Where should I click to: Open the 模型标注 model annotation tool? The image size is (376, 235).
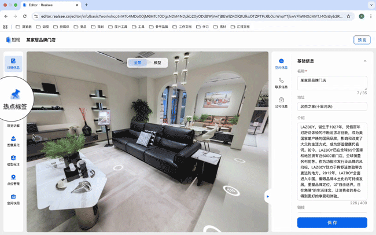(x=13, y=160)
